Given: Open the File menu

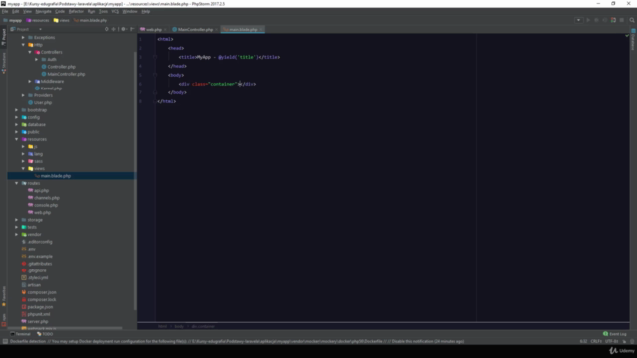Looking at the screenshot, I should (5, 11).
